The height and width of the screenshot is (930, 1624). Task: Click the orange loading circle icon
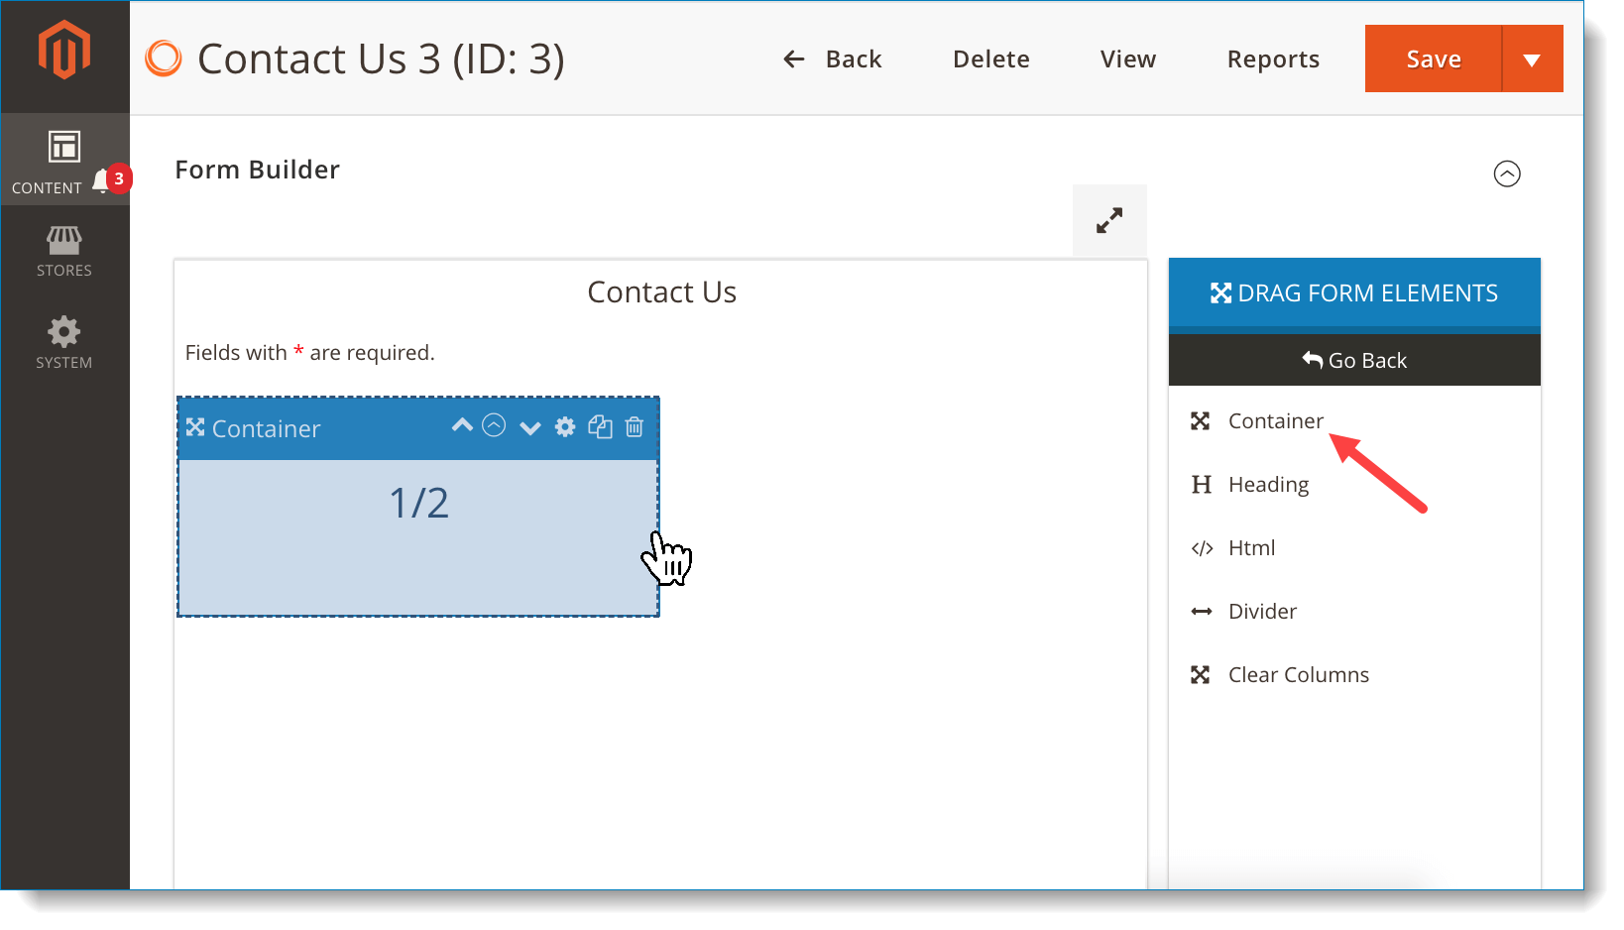[x=164, y=58]
